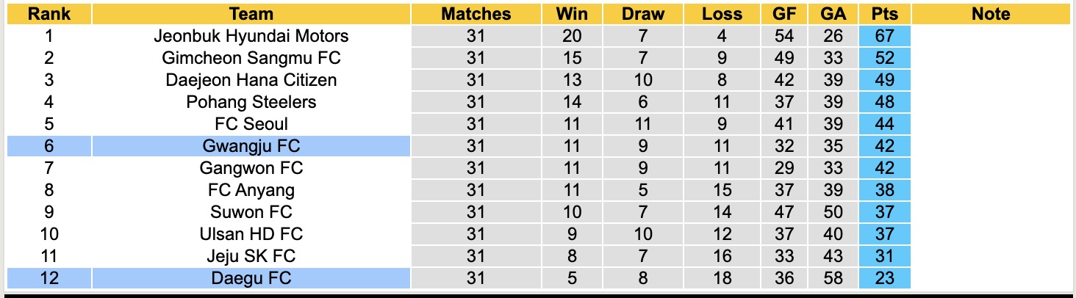Click the GF column header
Viewport: 1076px width, 298px height.
click(784, 14)
